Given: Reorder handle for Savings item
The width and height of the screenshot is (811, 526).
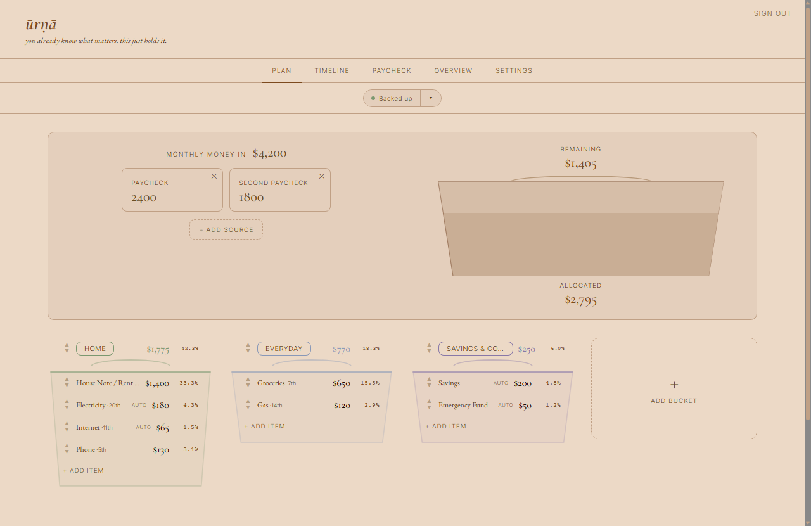Looking at the screenshot, I should pyautogui.click(x=429, y=383).
